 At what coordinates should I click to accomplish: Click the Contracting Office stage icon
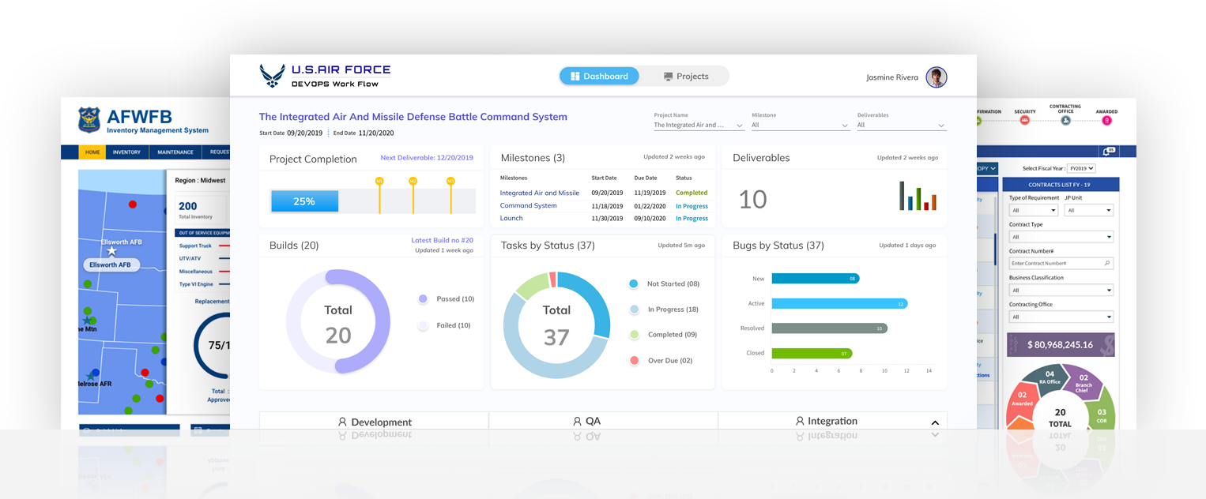1065,120
